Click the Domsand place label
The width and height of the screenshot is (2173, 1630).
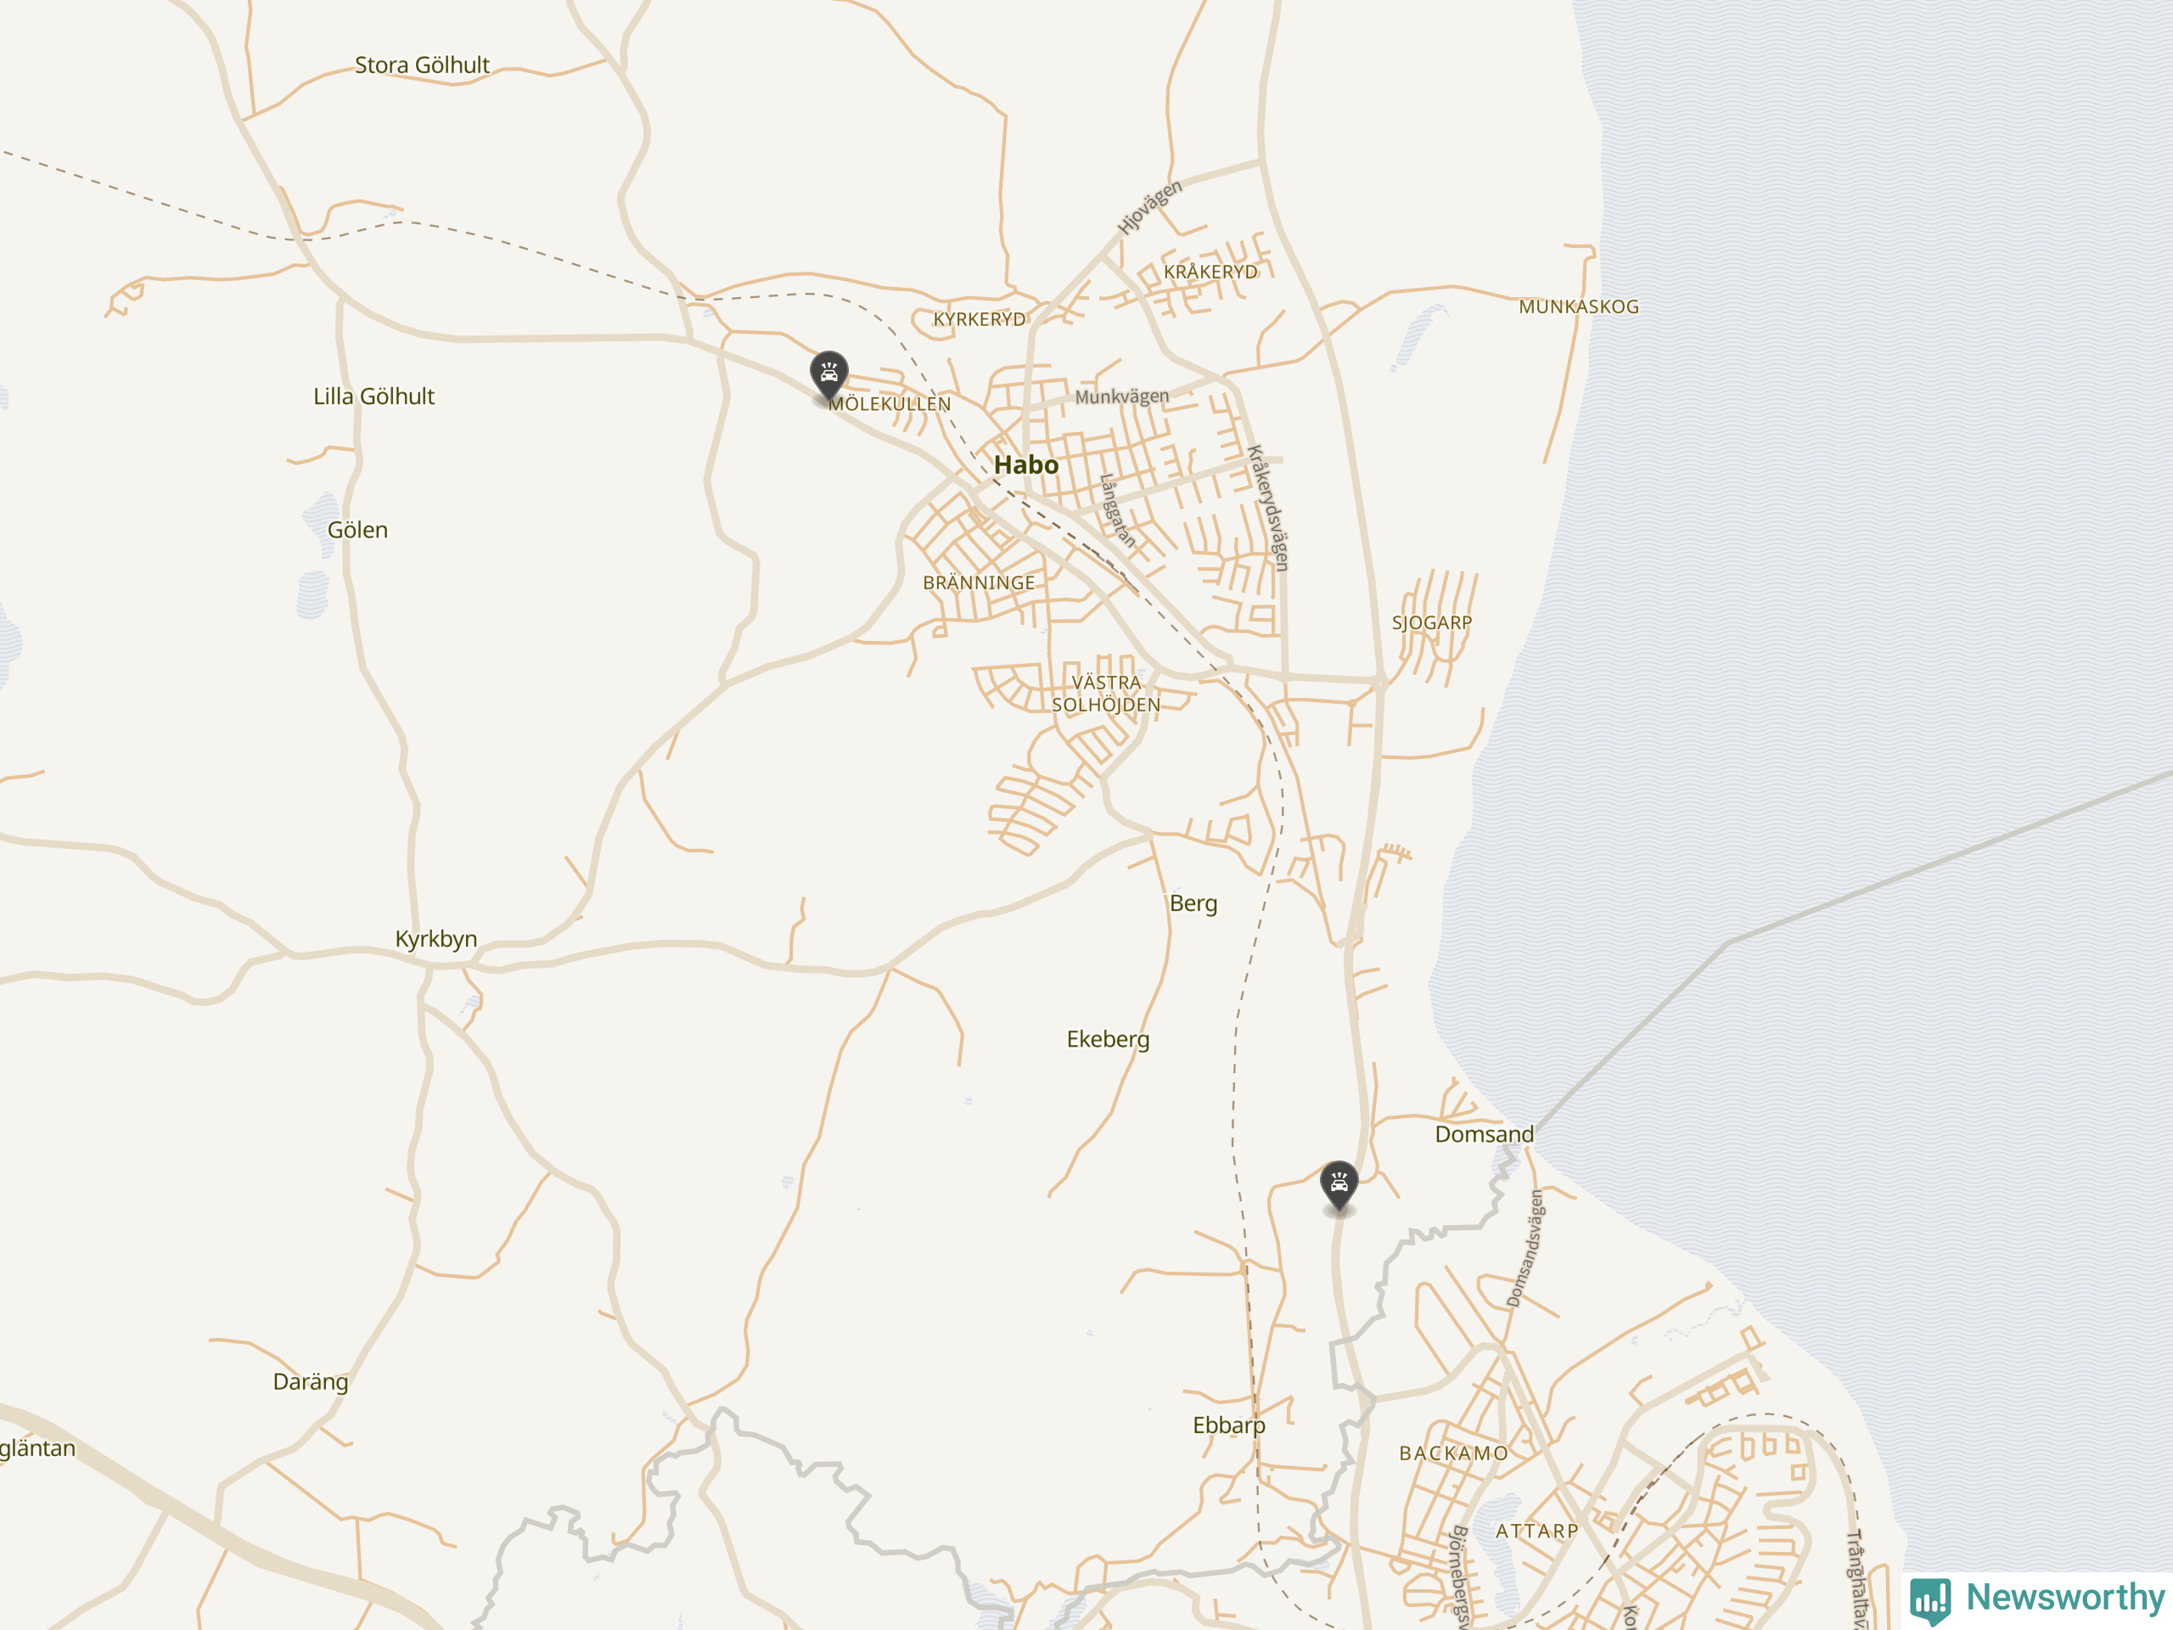tap(1484, 1134)
